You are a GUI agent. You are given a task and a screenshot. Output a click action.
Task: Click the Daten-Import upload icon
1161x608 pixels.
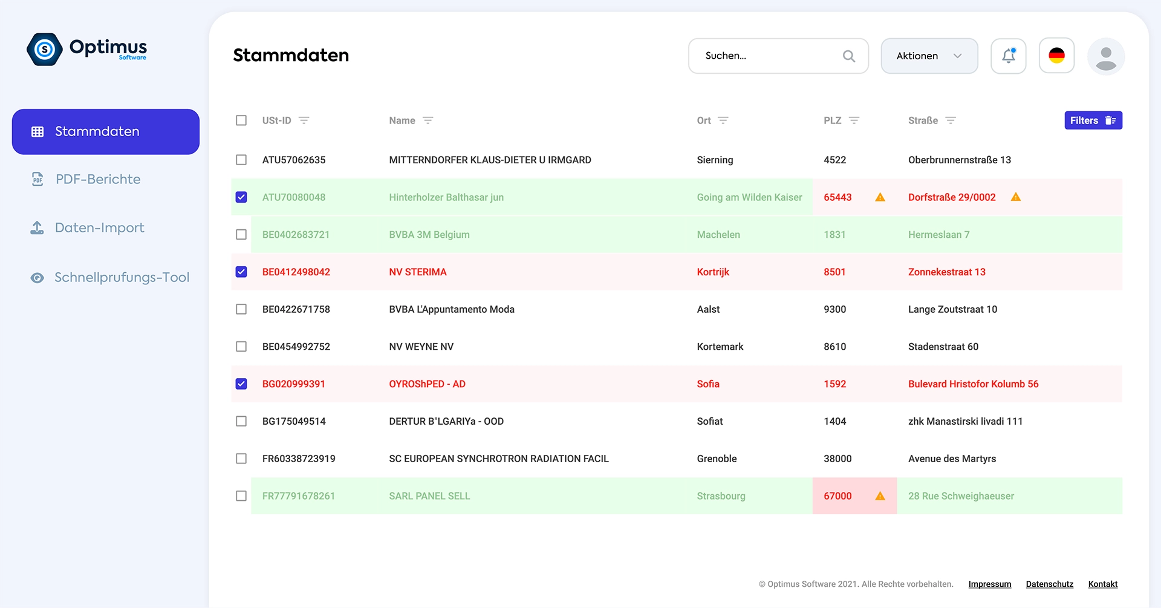click(x=37, y=228)
